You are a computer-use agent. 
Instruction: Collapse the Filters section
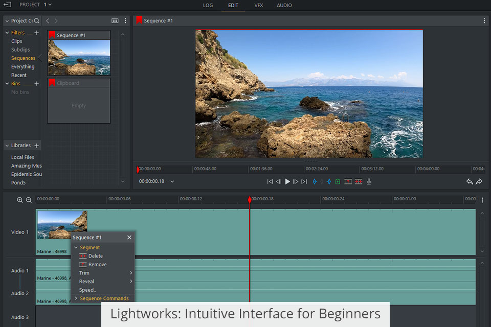tap(7, 33)
